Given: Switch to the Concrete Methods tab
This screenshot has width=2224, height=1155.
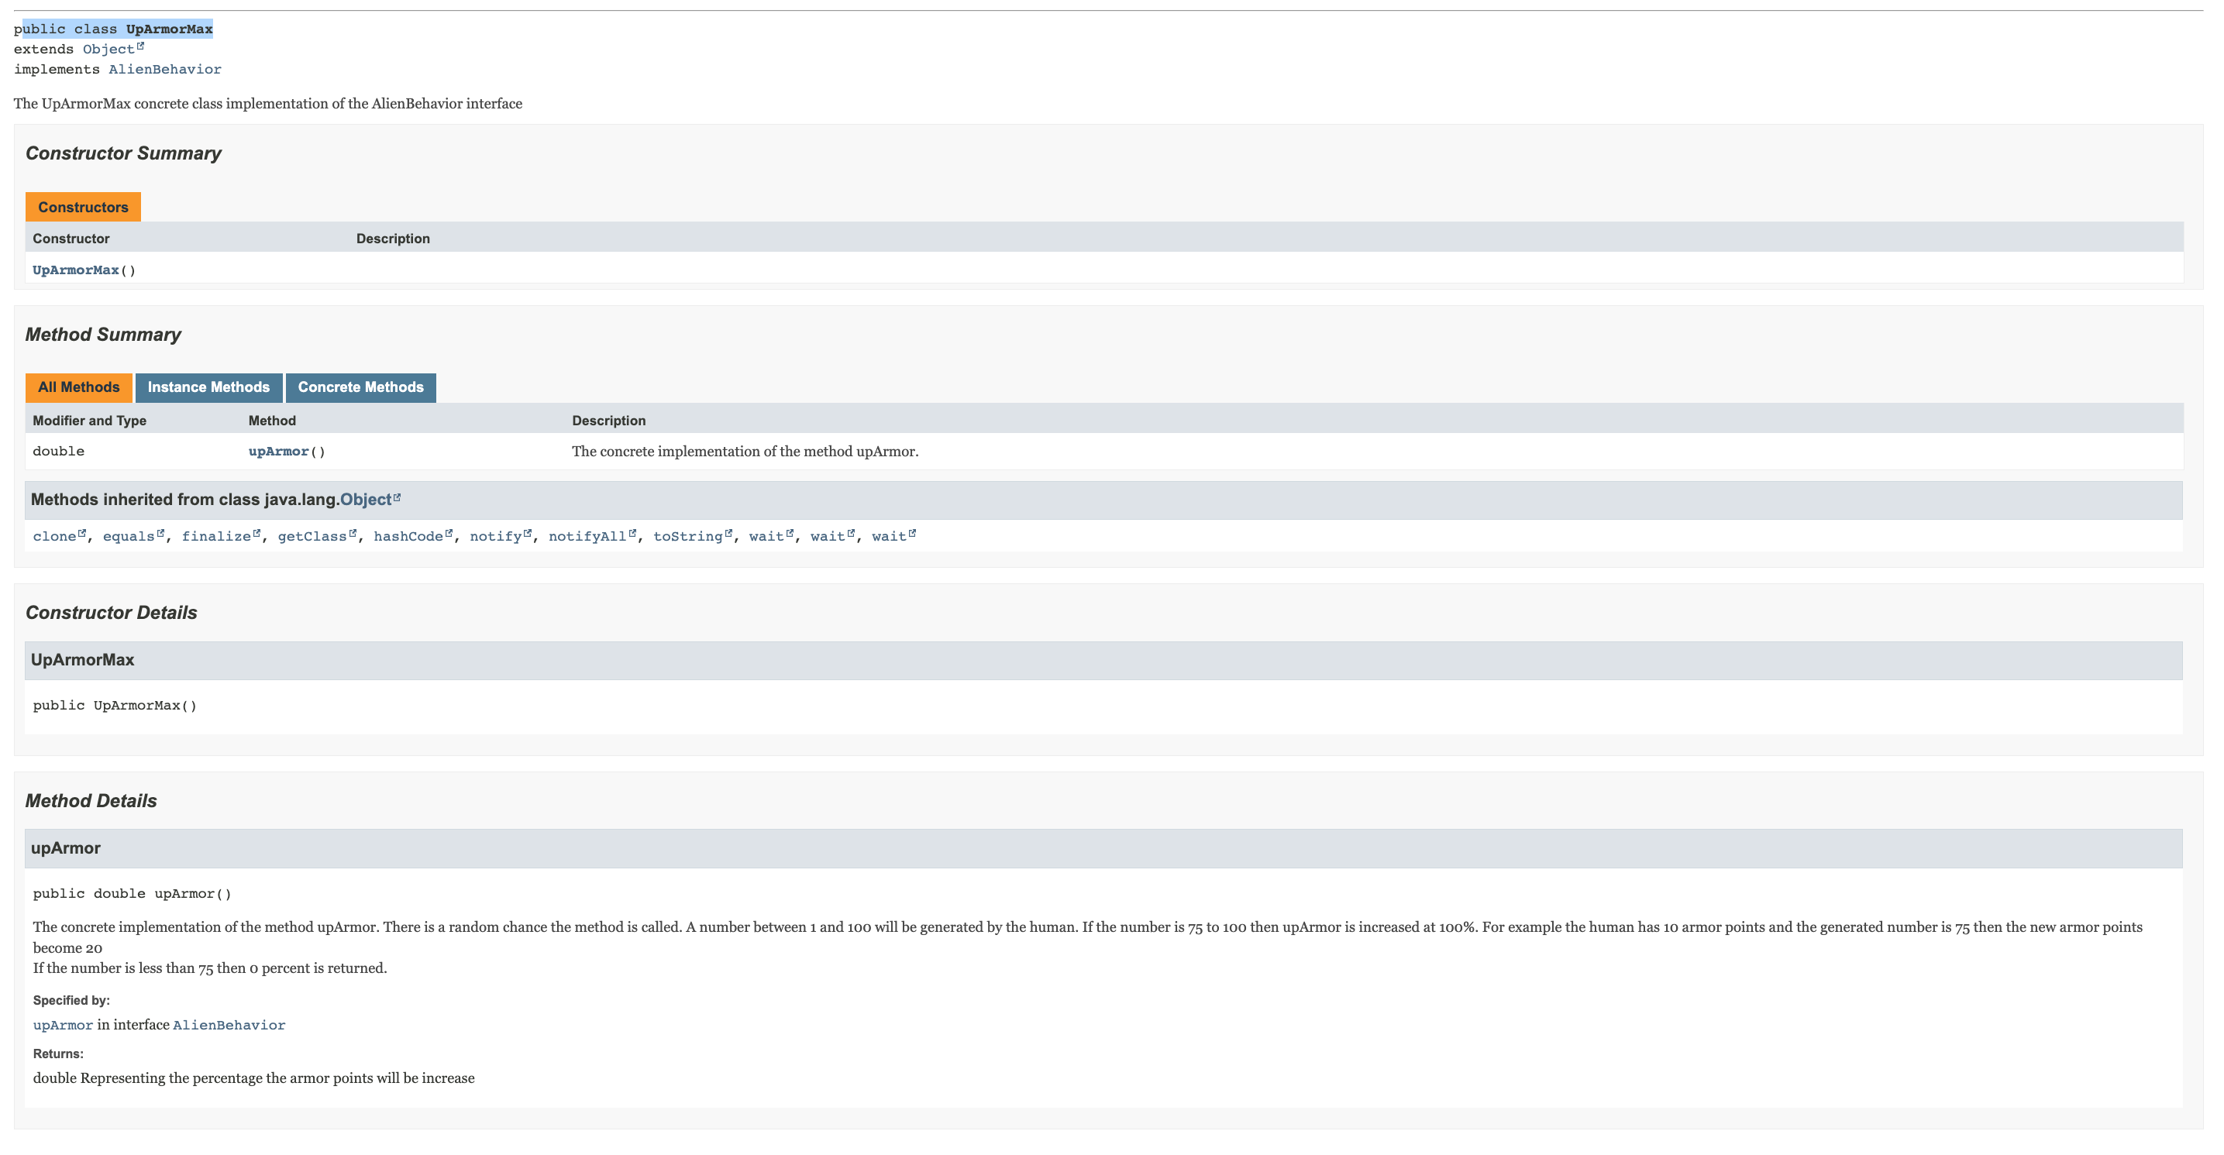Looking at the screenshot, I should coord(360,387).
